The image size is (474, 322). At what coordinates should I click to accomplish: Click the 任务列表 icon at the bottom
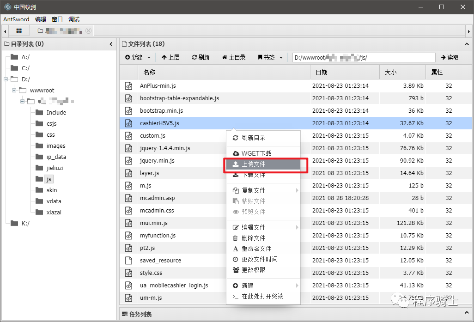coord(125,314)
